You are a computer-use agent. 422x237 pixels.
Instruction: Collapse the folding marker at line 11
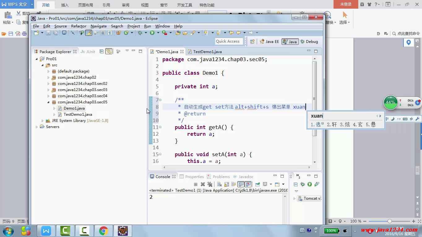(x=160, y=127)
